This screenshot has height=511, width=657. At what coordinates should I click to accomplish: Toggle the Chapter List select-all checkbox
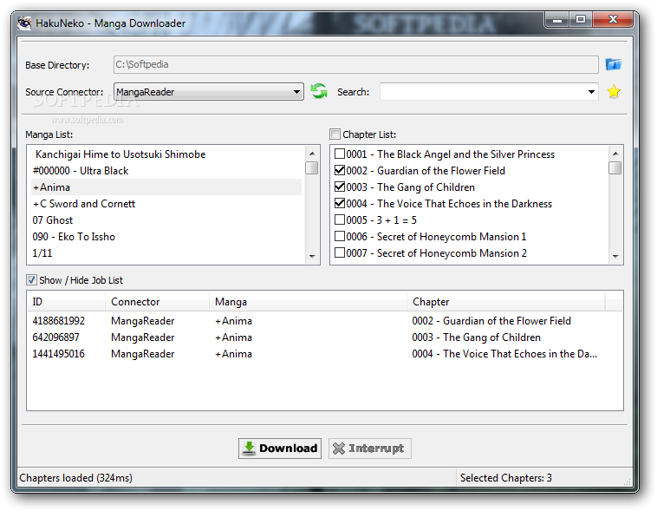335,134
